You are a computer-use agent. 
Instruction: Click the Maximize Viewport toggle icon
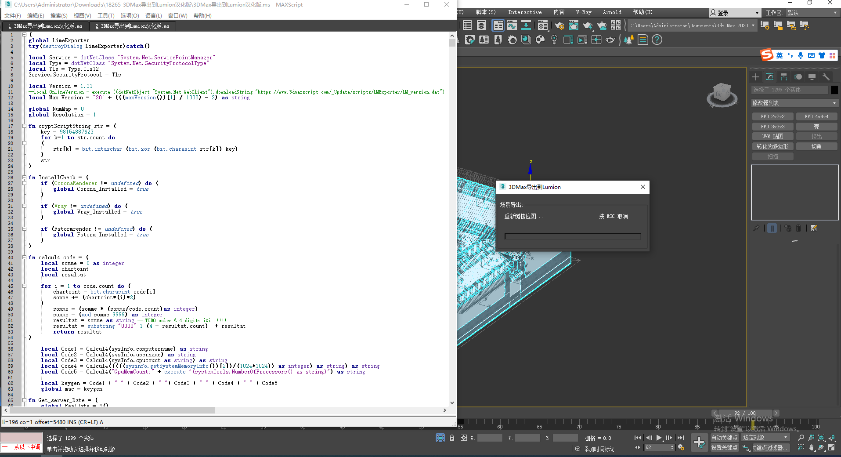(x=831, y=447)
